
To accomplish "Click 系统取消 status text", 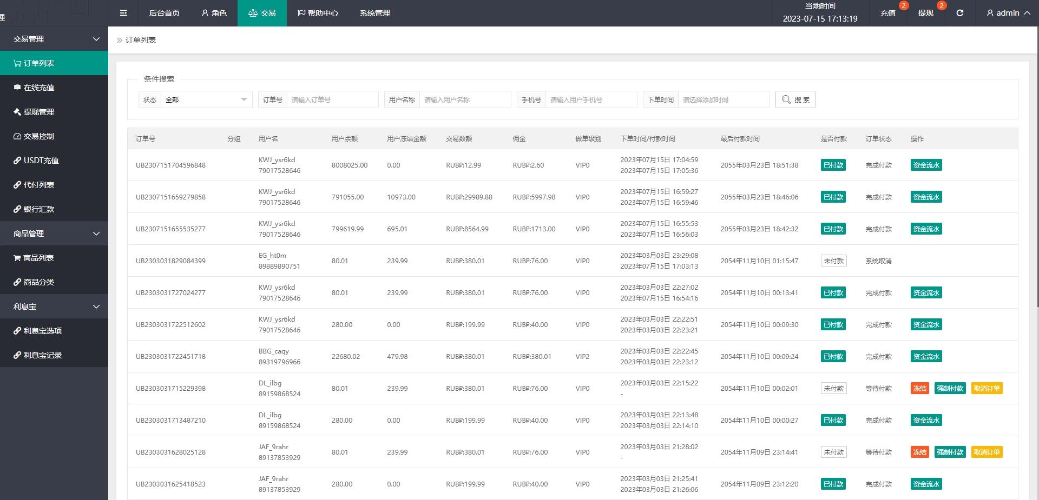I will [878, 261].
